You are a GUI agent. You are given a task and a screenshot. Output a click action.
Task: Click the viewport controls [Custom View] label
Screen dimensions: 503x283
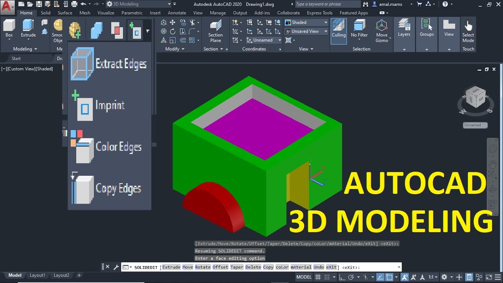[x=21, y=69]
